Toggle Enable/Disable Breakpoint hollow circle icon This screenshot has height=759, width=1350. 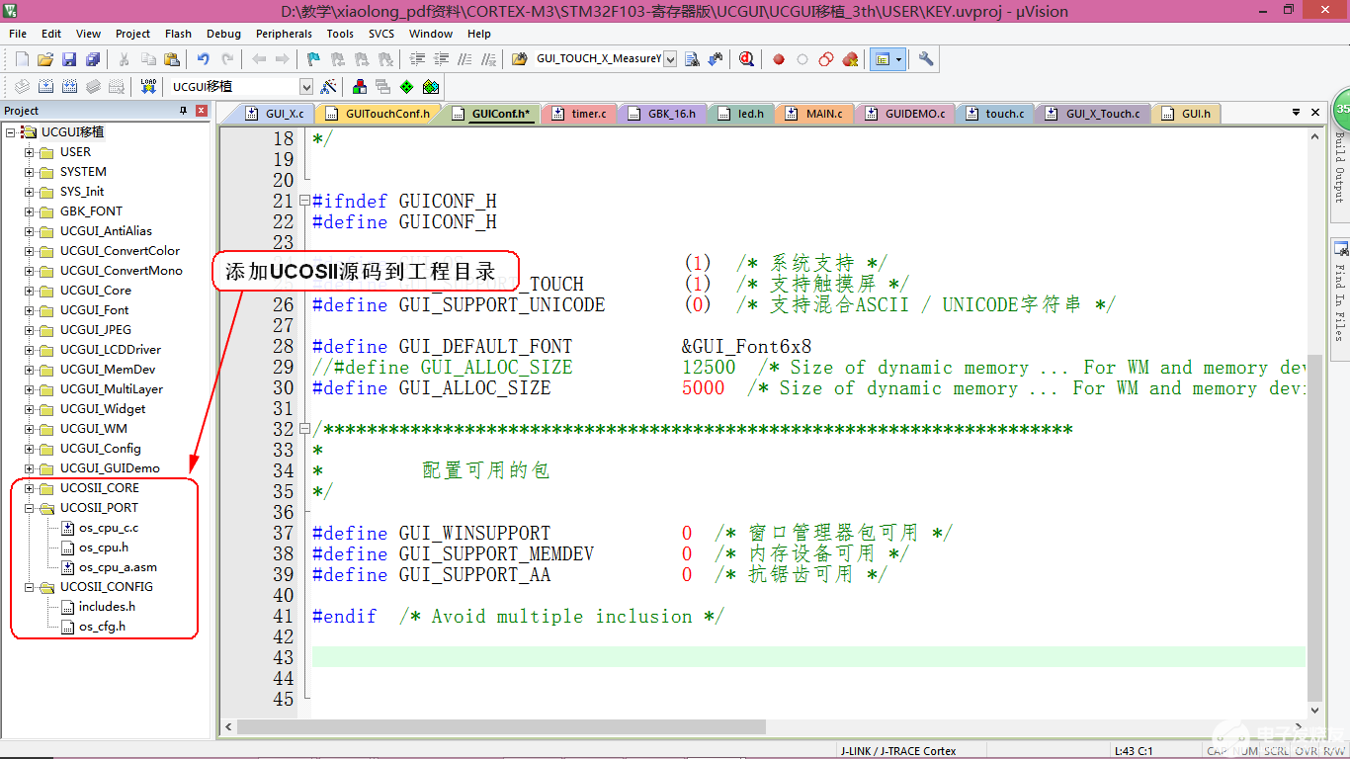pyautogui.click(x=802, y=59)
